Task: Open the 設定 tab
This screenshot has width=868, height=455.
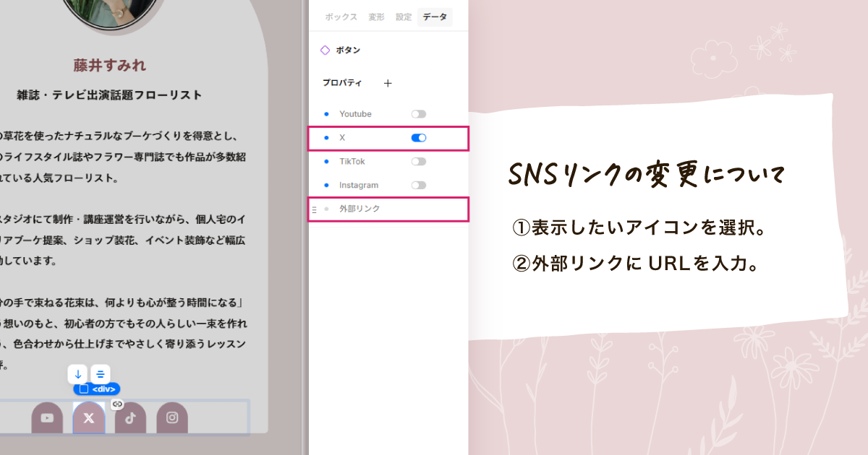Action: tap(402, 16)
